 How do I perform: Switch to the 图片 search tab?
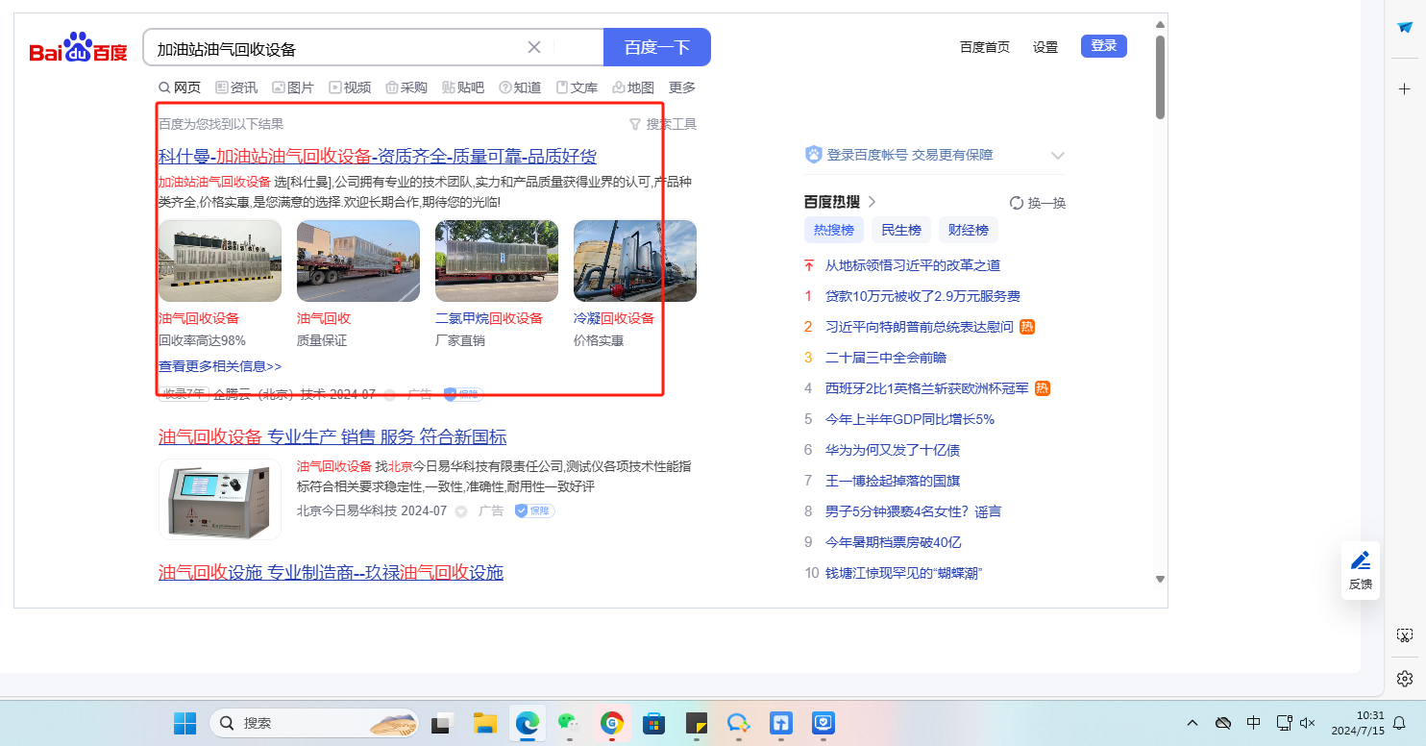pos(293,87)
